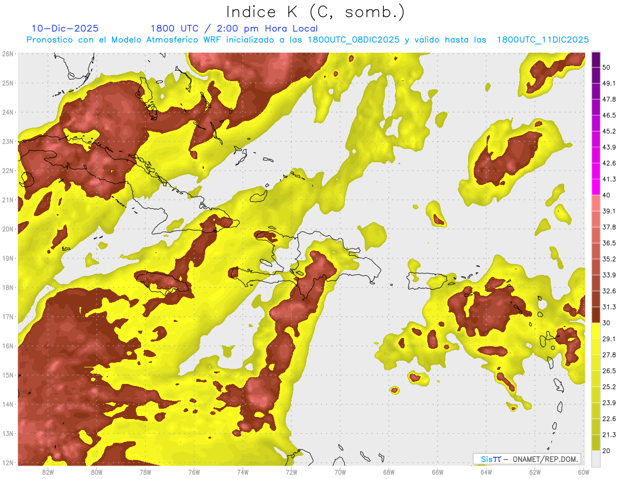Screen dimensions: 620x479
Task: Click the 76W longitude label
Action: [x=194, y=472]
